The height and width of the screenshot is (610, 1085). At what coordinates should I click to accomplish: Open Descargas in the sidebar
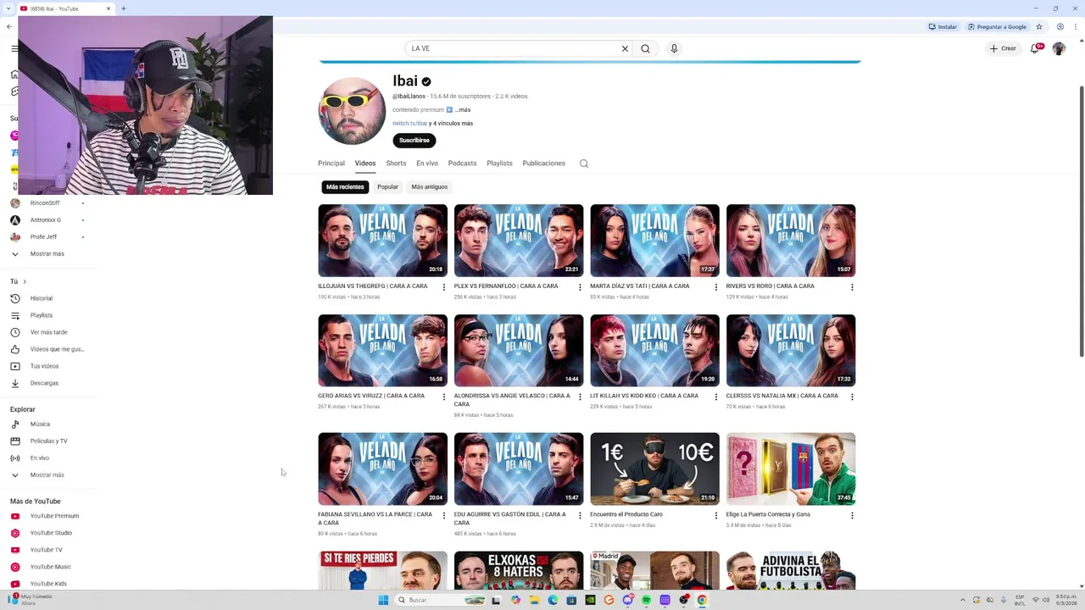44,383
